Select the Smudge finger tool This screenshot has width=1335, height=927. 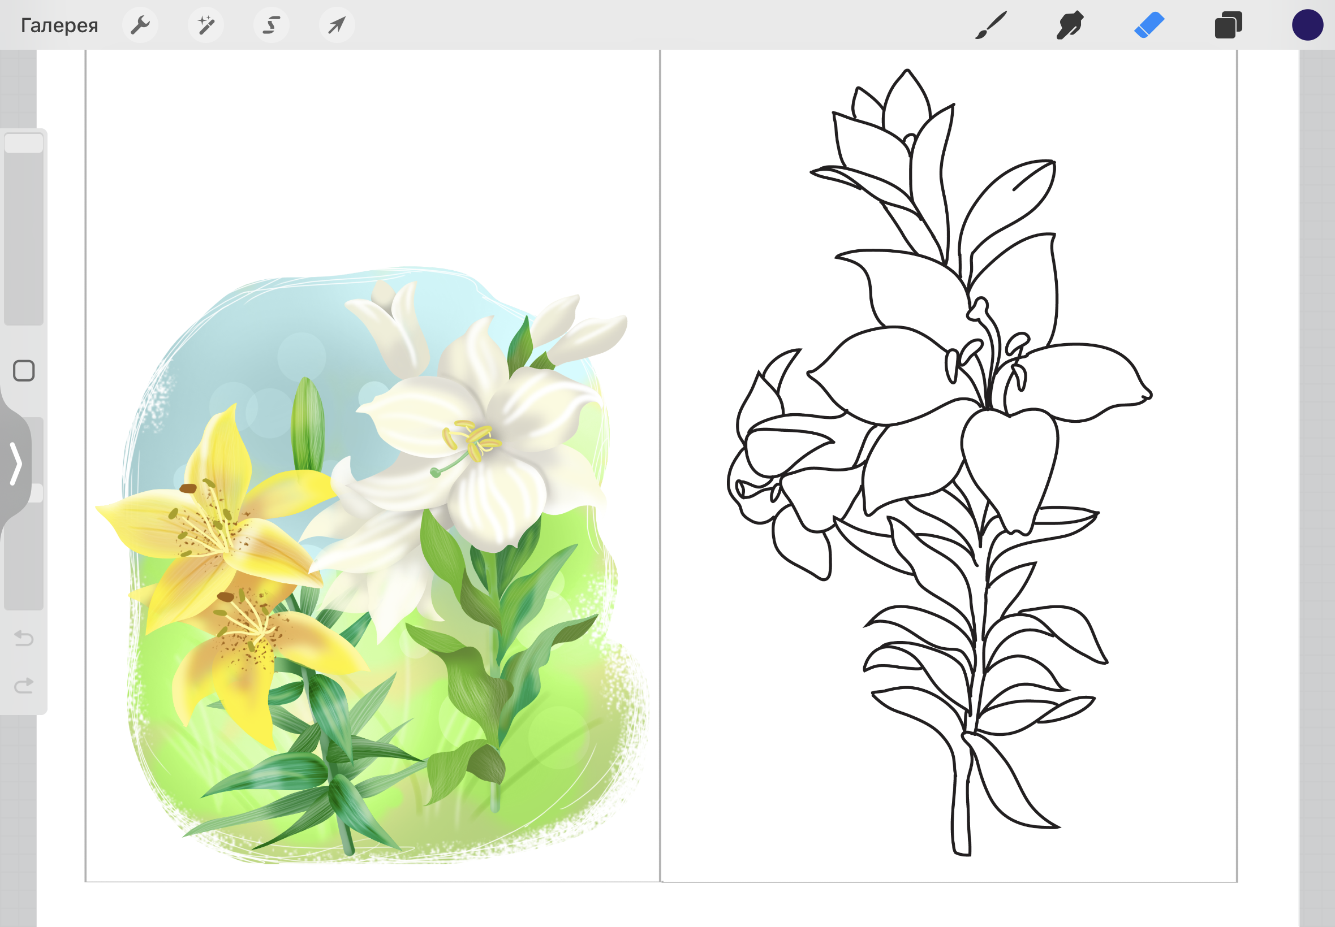coord(1070,25)
